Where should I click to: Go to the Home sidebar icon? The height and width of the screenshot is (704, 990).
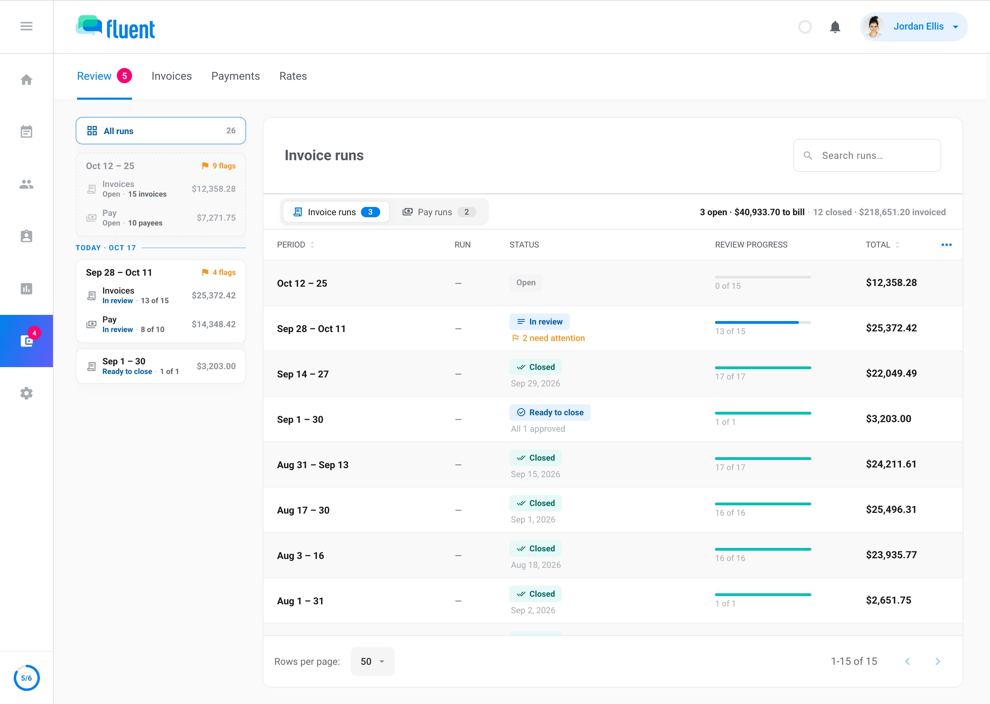pyautogui.click(x=26, y=80)
